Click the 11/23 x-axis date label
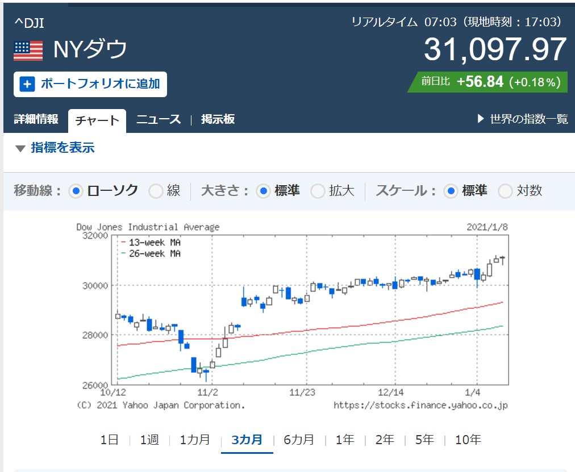Viewport: 575px width, 472px height. click(x=302, y=393)
